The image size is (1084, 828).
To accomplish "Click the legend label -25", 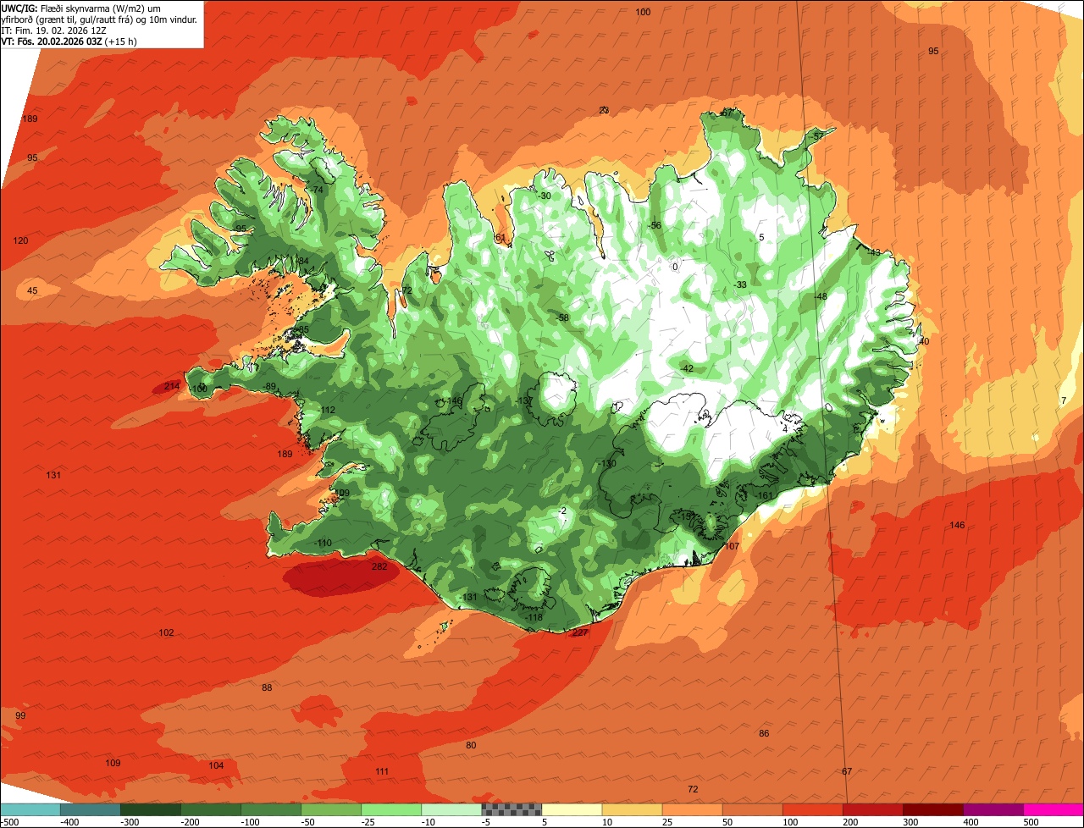I will 369,821.
